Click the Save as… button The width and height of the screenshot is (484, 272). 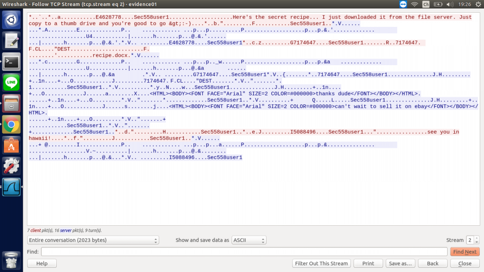point(400,263)
